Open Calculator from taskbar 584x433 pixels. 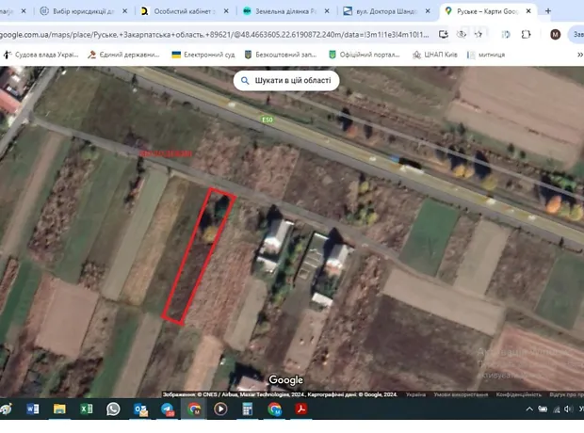(x=248, y=409)
